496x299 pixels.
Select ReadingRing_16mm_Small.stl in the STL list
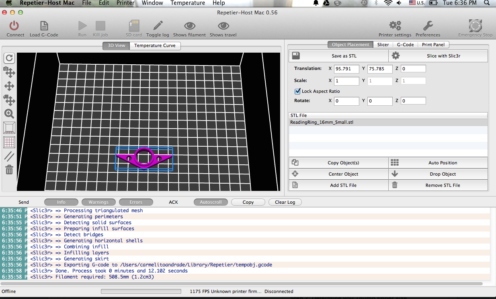tap(388, 122)
